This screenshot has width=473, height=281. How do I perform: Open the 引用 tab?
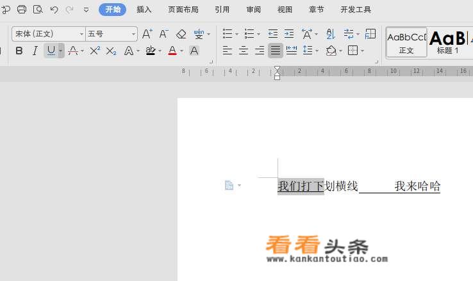click(222, 10)
